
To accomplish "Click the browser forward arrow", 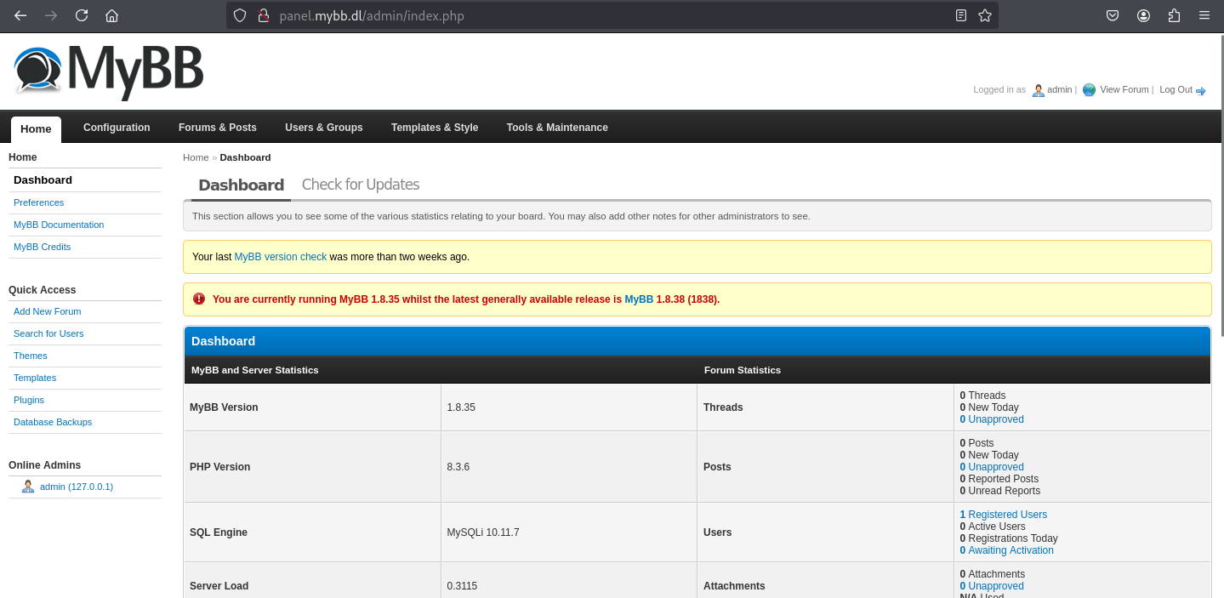I will pyautogui.click(x=51, y=15).
